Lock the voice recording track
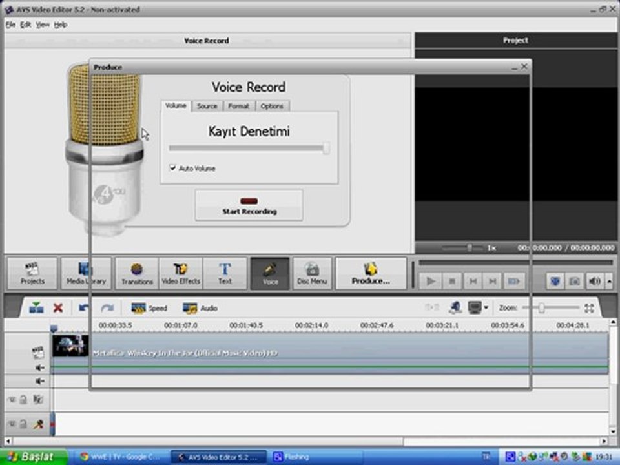 click(x=23, y=424)
